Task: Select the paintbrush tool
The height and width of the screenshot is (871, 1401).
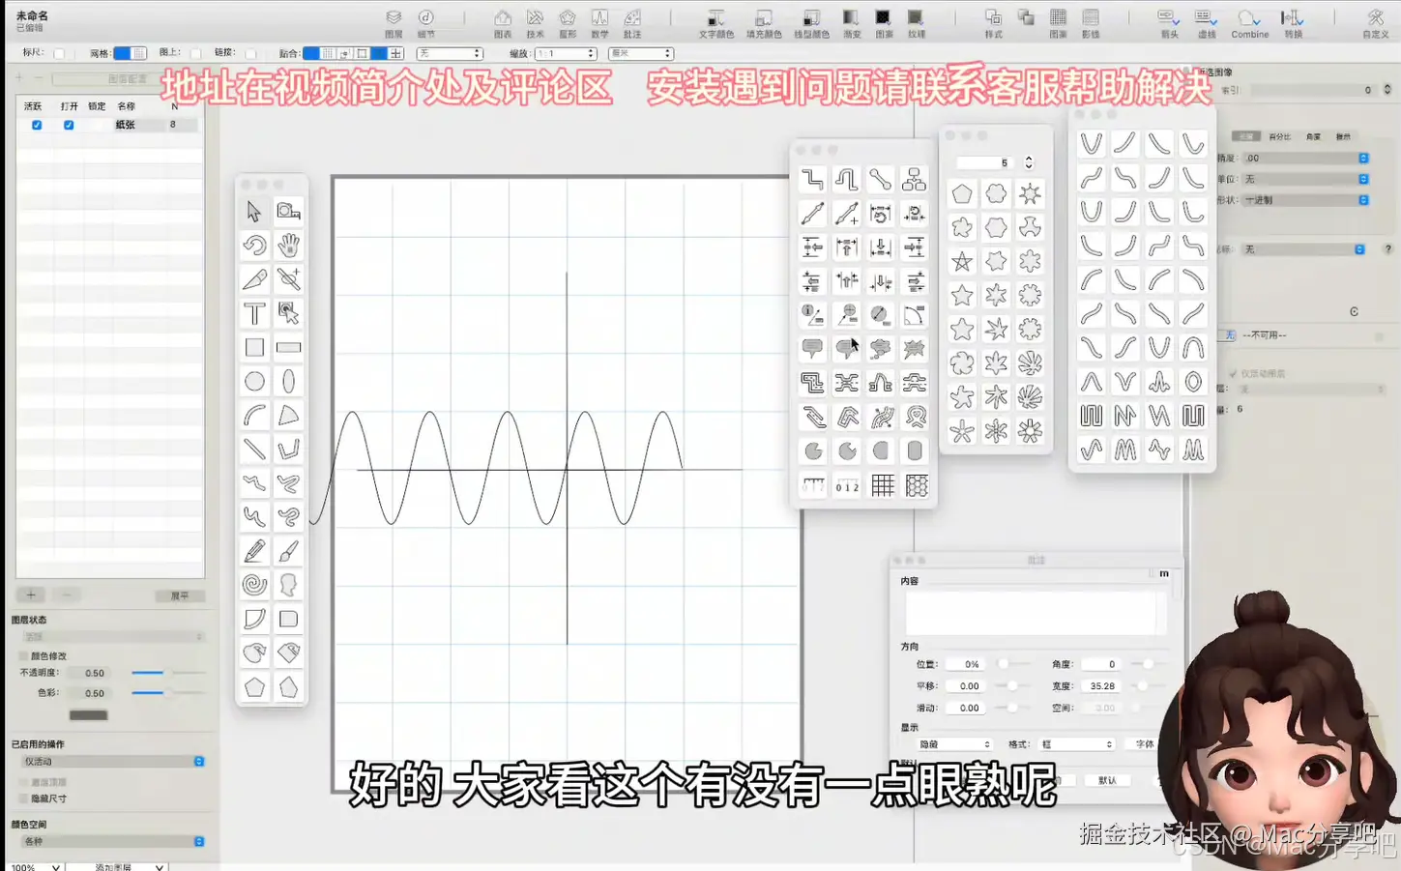Action: 288,551
